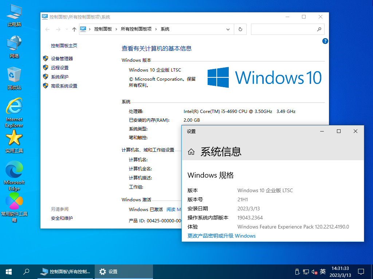Click the home icon in Settings window
The height and width of the screenshot is (279, 373).
(191, 151)
